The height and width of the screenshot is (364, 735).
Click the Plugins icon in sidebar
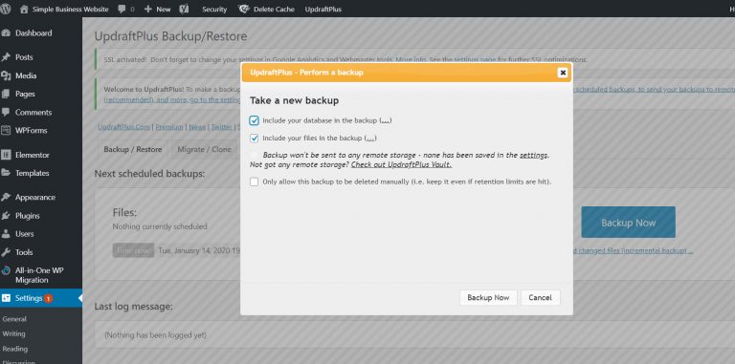(6, 216)
